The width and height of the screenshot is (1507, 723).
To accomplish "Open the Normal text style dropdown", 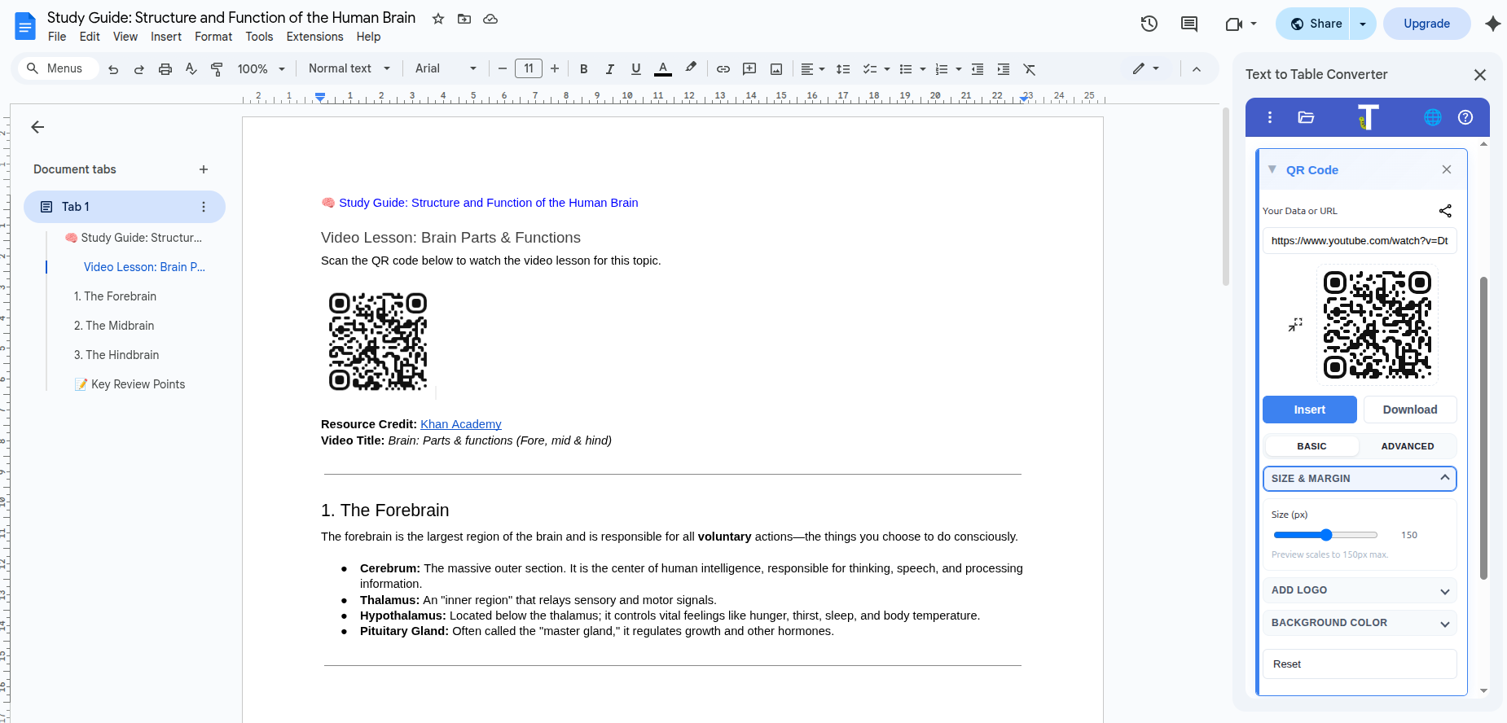I will coord(349,68).
